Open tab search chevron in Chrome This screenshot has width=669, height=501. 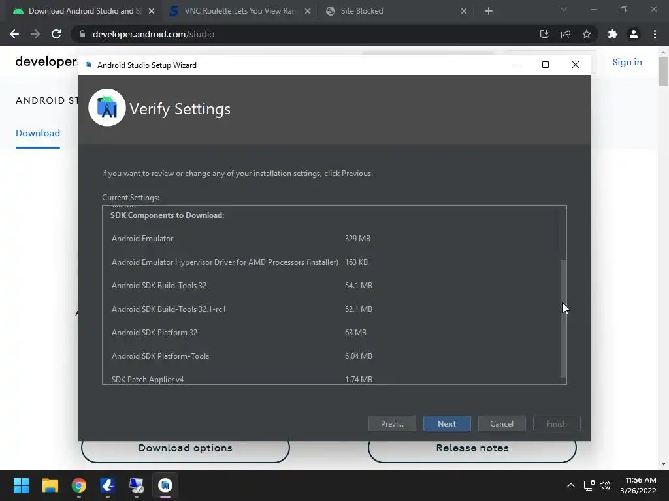(x=564, y=9)
